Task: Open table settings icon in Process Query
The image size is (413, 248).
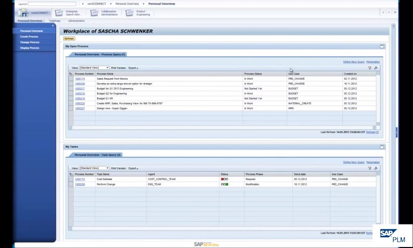Action: point(375,67)
